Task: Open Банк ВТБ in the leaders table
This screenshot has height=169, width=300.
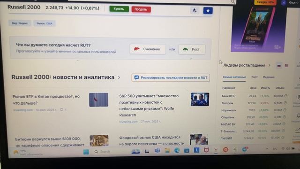Action: [228, 96]
